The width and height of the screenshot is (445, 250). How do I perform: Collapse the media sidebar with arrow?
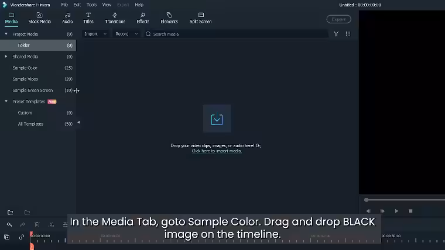[x=78, y=123]
